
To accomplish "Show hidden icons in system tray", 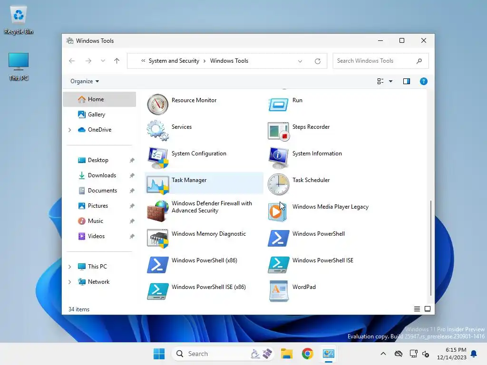I will [383, 354].
